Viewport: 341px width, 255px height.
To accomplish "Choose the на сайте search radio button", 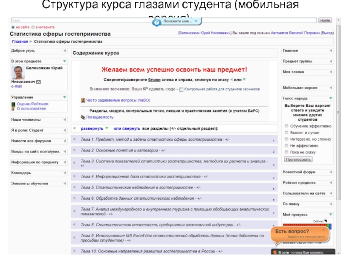I will coord(13,27).
